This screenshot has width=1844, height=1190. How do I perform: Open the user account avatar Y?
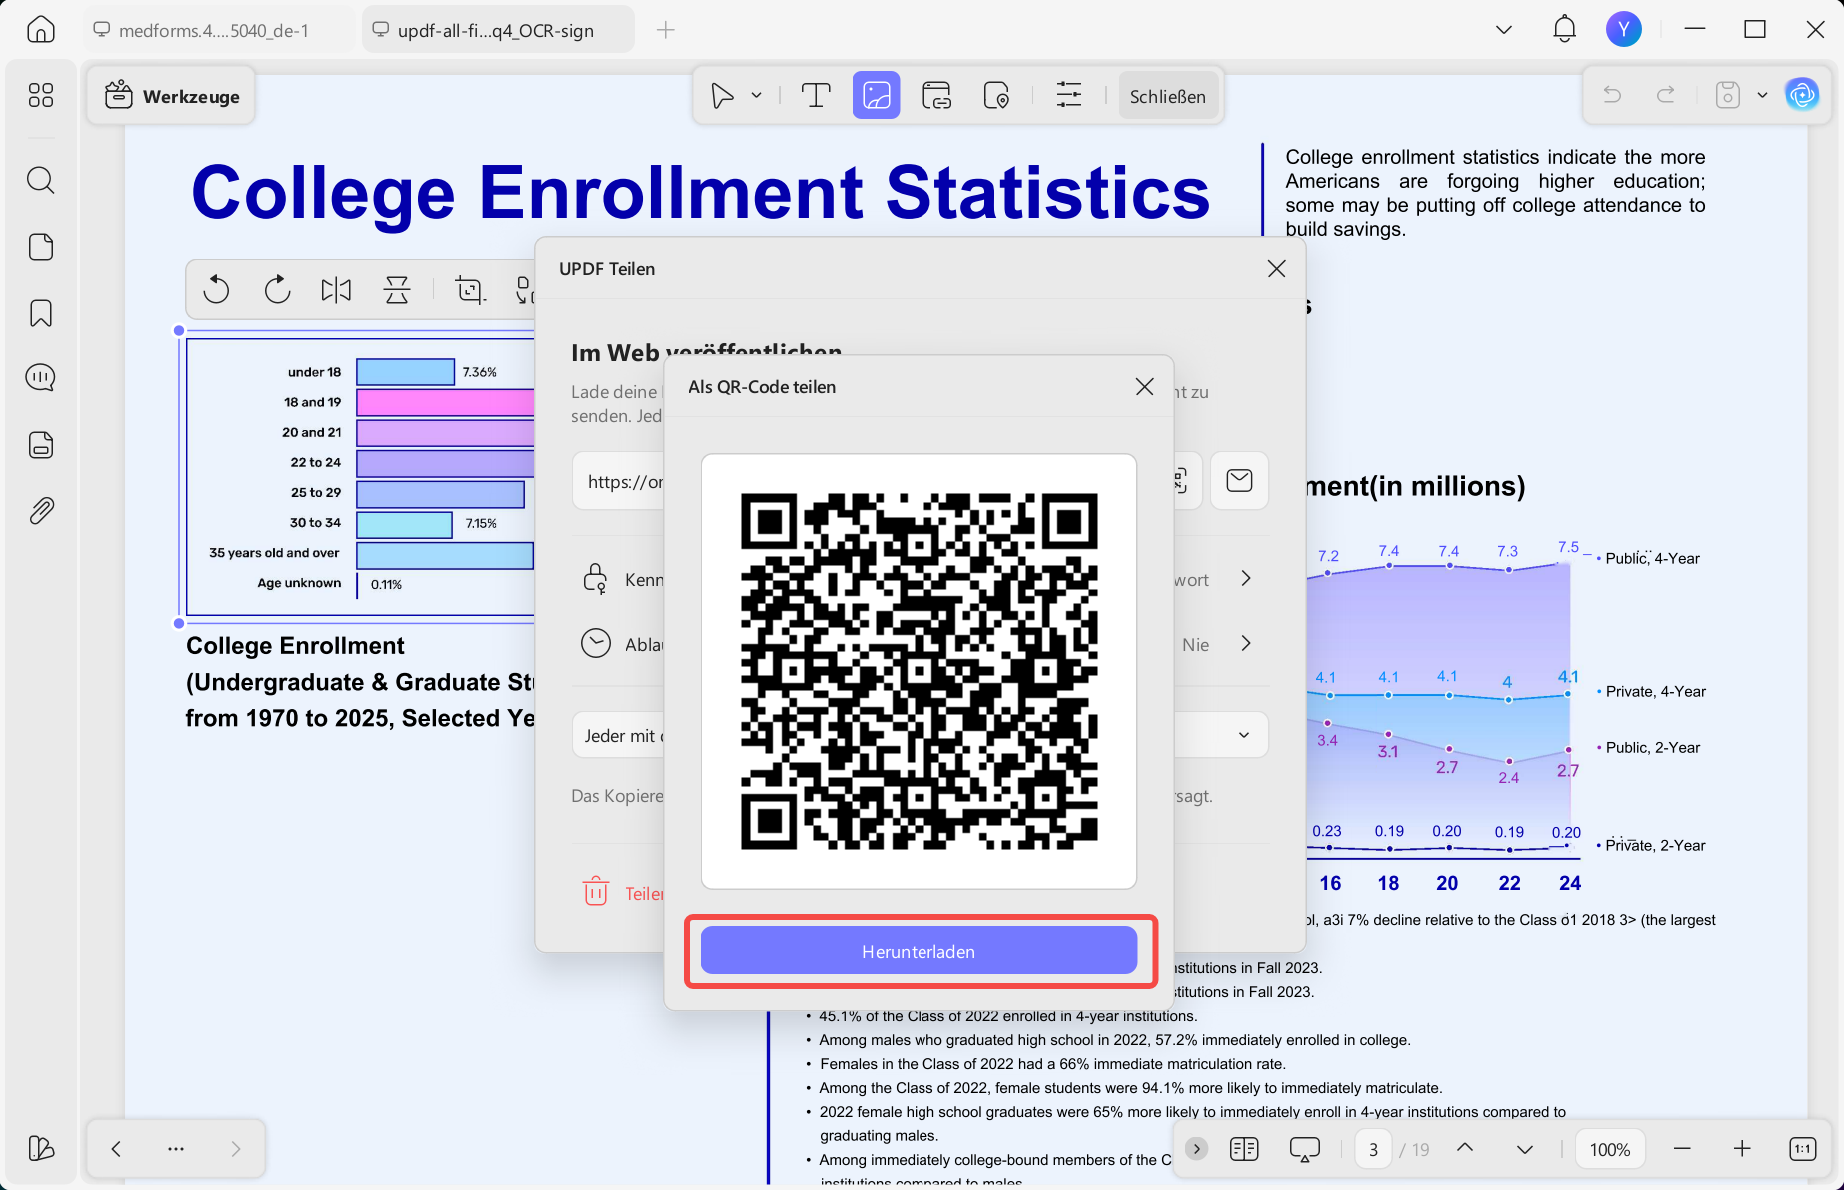pyautogui.click(x=1624, y=30)
